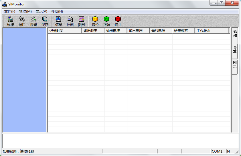Click the 输出频率 column header
241x156 pixels.
pyautogui.click(x=93, y=31)
